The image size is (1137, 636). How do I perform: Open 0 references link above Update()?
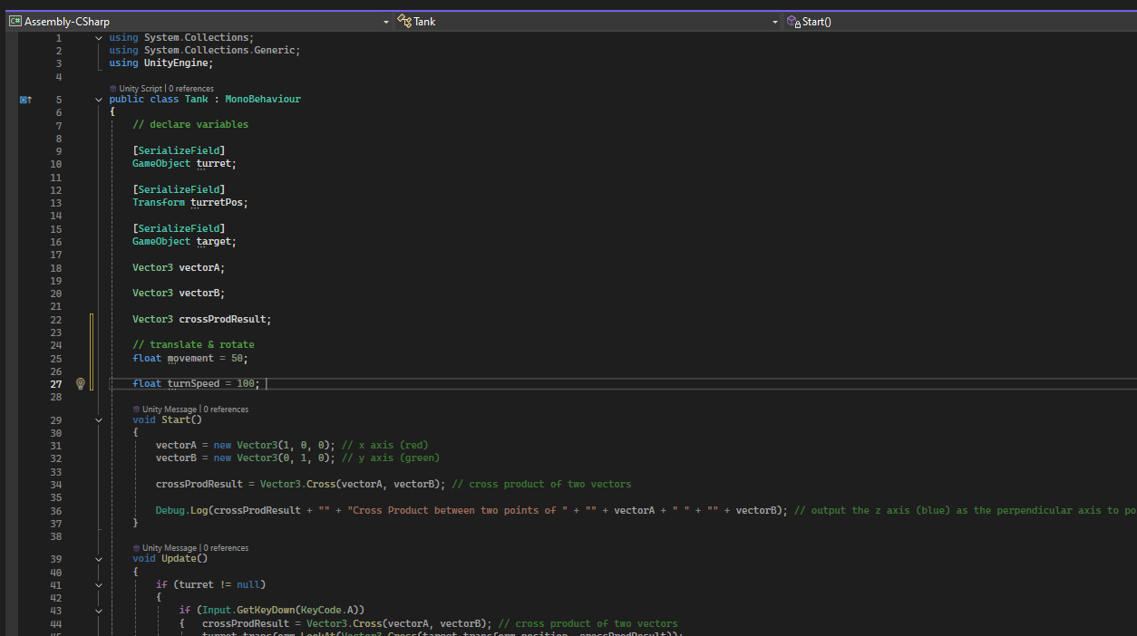[226, 548]
